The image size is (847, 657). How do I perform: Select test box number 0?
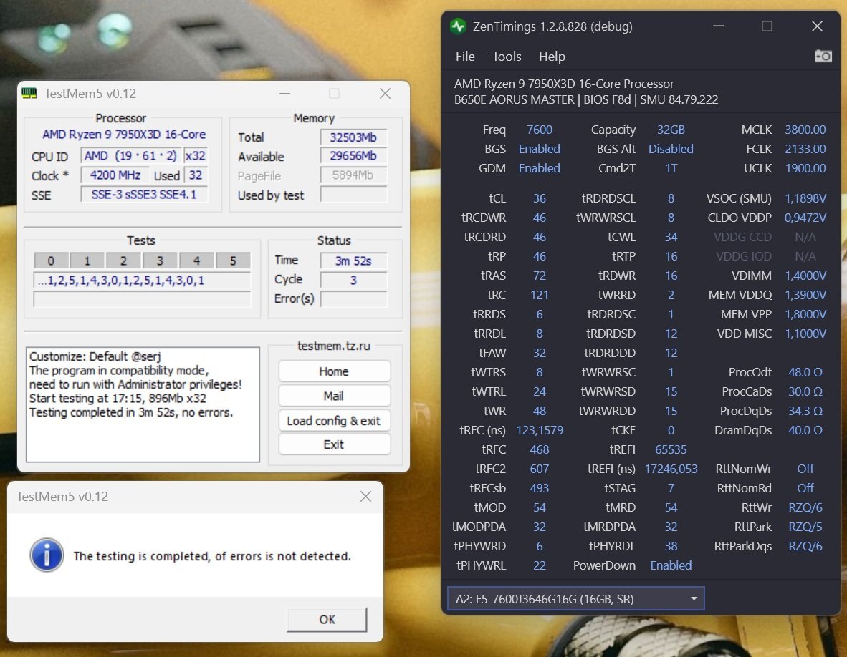point(52,261)
